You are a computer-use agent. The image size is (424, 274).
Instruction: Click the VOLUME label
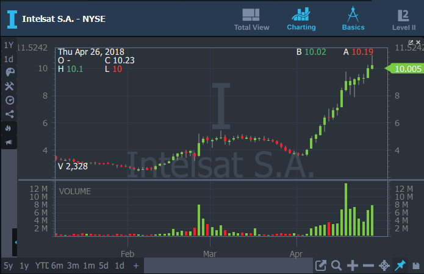tap(75, 191)
